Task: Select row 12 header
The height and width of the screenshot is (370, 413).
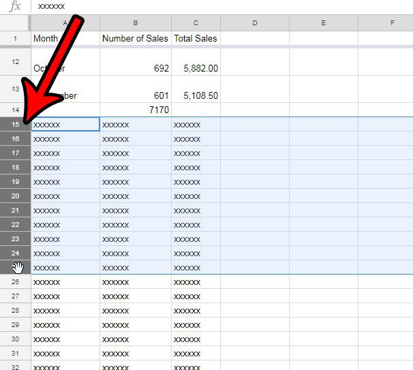Action: click(15, 61)
